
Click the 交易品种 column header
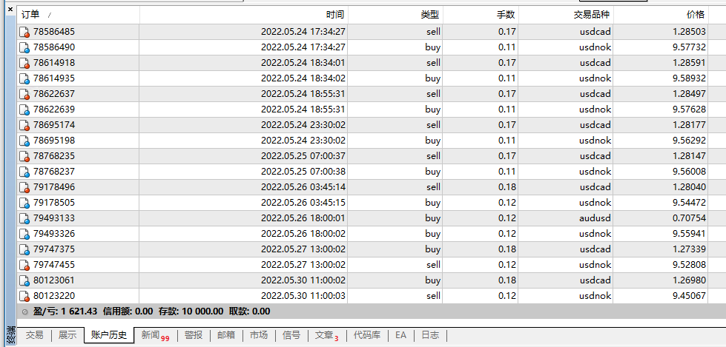tap(592, 15)
